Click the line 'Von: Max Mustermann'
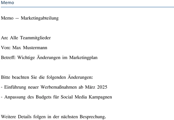Viewport: 174px width, 120px height. pyautogui.click(x=24, y=48)
